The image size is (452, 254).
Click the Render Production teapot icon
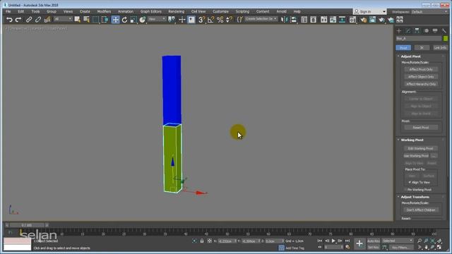tap(381, 20)
